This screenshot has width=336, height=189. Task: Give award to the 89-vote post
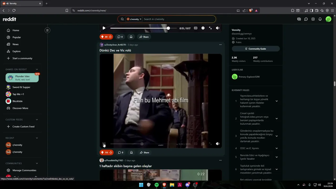click(x=131, y=37)
